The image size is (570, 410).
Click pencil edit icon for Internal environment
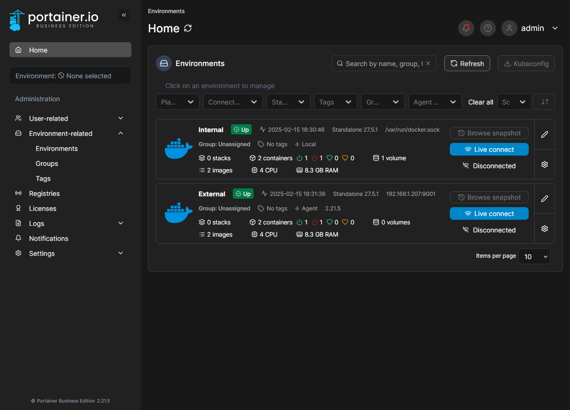click(544, 134)
